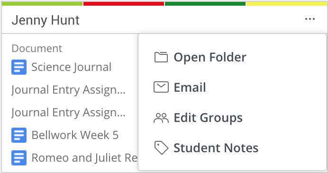Open the Bellwork Week 5 link
The width and height of the screenshot is (328, 173).
[x=75, y=135]
